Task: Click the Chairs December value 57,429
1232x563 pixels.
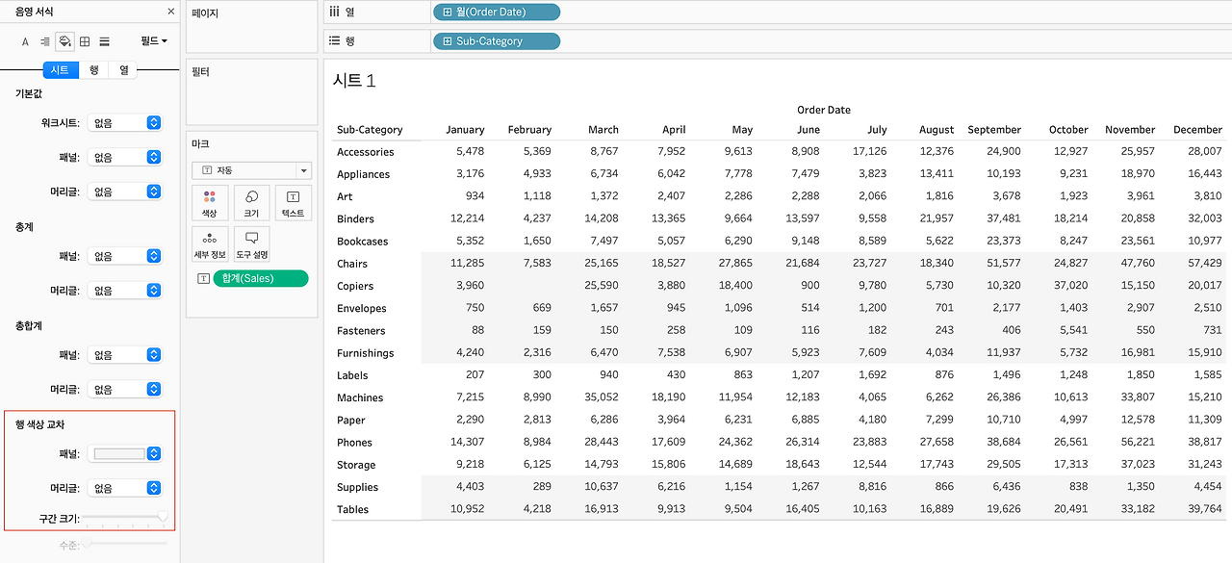Action: tap(1205, 264)
